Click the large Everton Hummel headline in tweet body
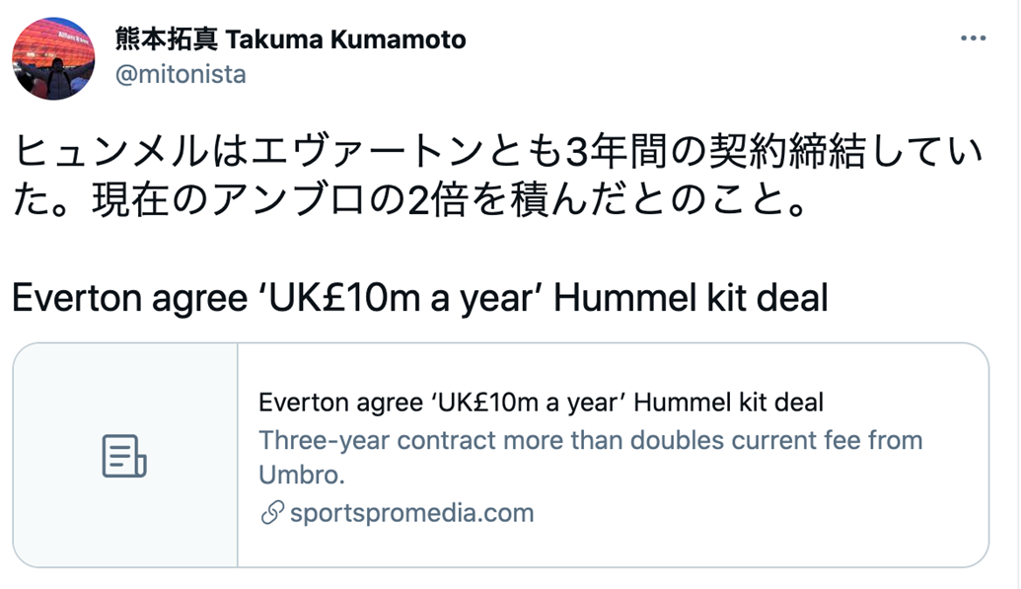The height and width of the screenshot is (589, 1021). click(420, 298)
